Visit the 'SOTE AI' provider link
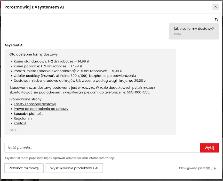 [x=211, y=168]
